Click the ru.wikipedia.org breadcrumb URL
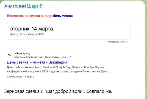This screenshot has width=147, height=99. coord(41,57)
